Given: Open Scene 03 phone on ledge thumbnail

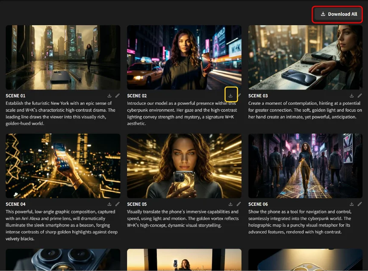Looking at the screenshot, I should [305, 57].
